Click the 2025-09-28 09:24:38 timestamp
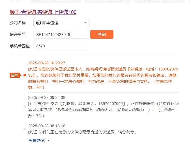The image size is (190, 144). click(x=47, y=97)
